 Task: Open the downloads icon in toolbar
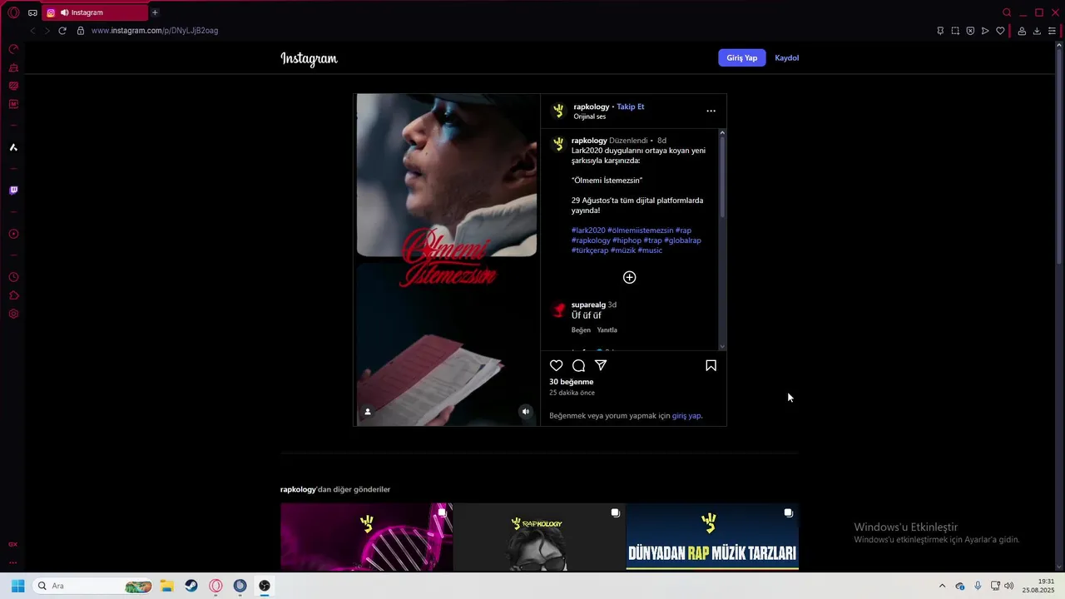coord(1037,31)
